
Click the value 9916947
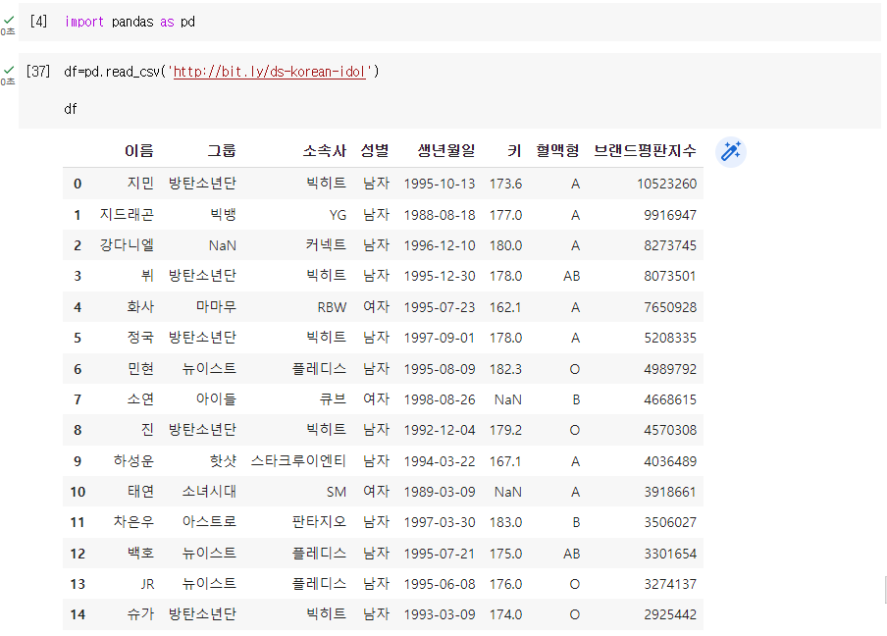coord(670,215)
